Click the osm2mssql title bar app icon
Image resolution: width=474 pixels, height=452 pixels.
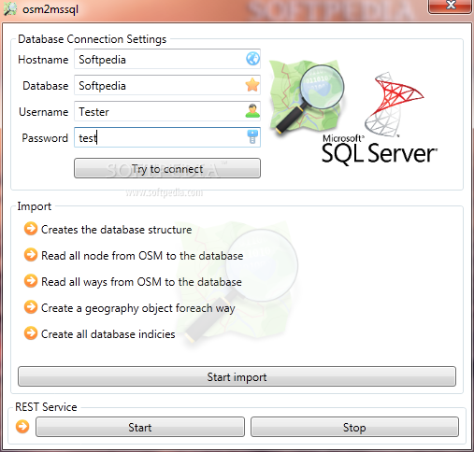(x=10, y=8)
